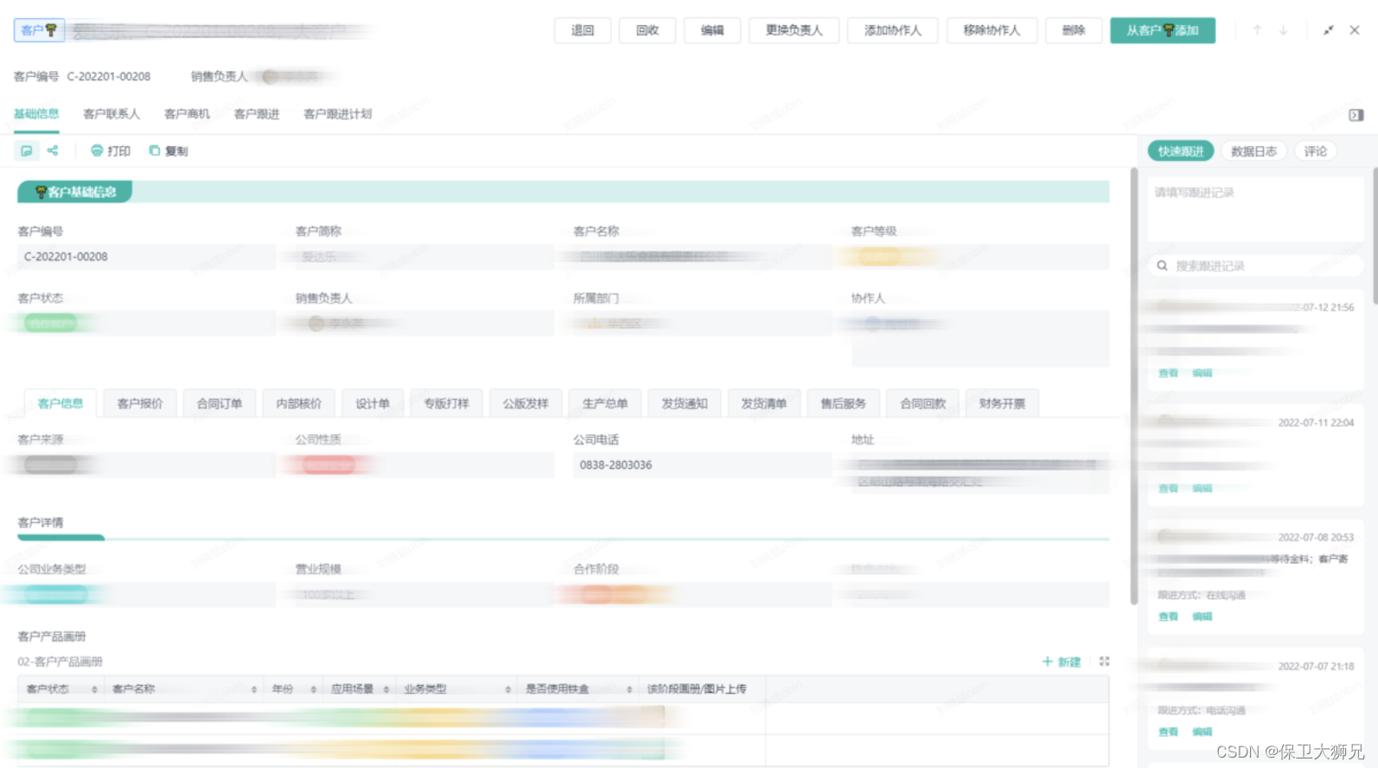Click 查看 on the 2022-07-08 20:53 record
This screenshot has height=768, width=1378.
pyautogui.click(x=1168, y=617)
